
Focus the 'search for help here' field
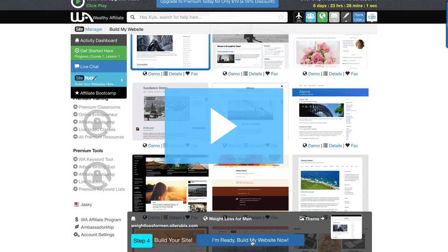[x=207, y=17]
